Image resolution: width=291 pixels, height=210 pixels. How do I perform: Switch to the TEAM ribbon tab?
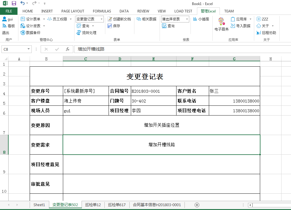(x=229, y=11)
